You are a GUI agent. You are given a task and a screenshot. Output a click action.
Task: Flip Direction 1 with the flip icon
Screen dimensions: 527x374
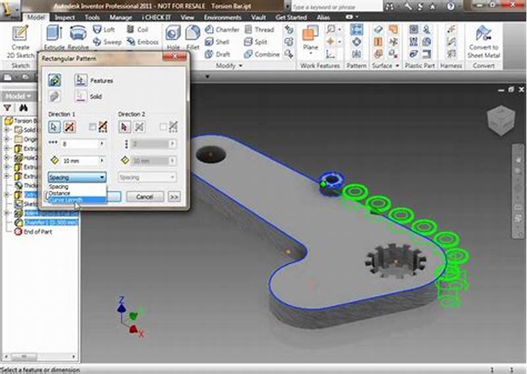(70, 127)
